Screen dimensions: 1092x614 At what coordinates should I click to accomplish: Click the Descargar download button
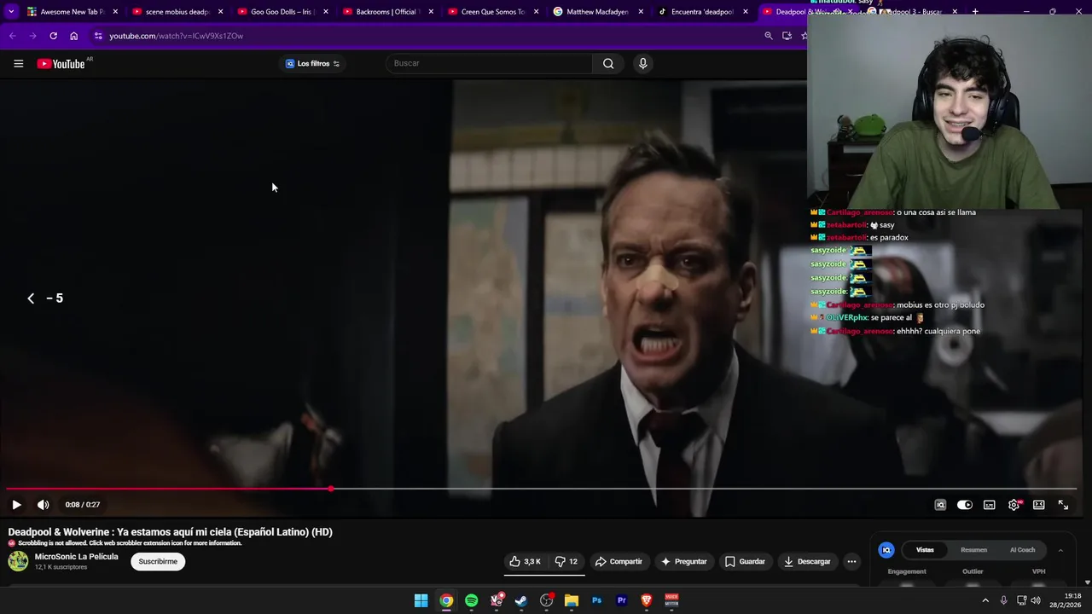click(x=807, y=561)
